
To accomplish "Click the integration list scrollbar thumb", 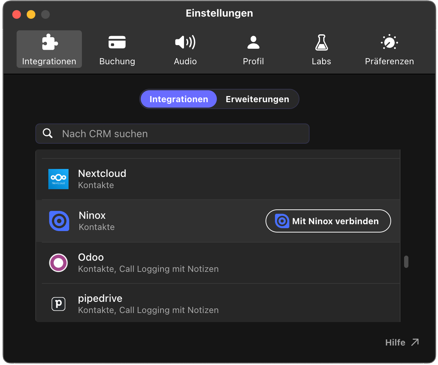I will click(x=406, y=262).
